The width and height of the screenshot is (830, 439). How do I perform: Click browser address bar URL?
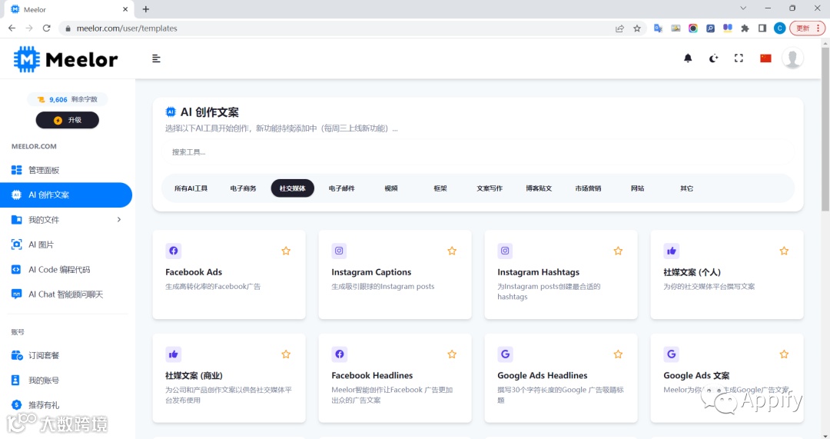[x=127, y=28]
